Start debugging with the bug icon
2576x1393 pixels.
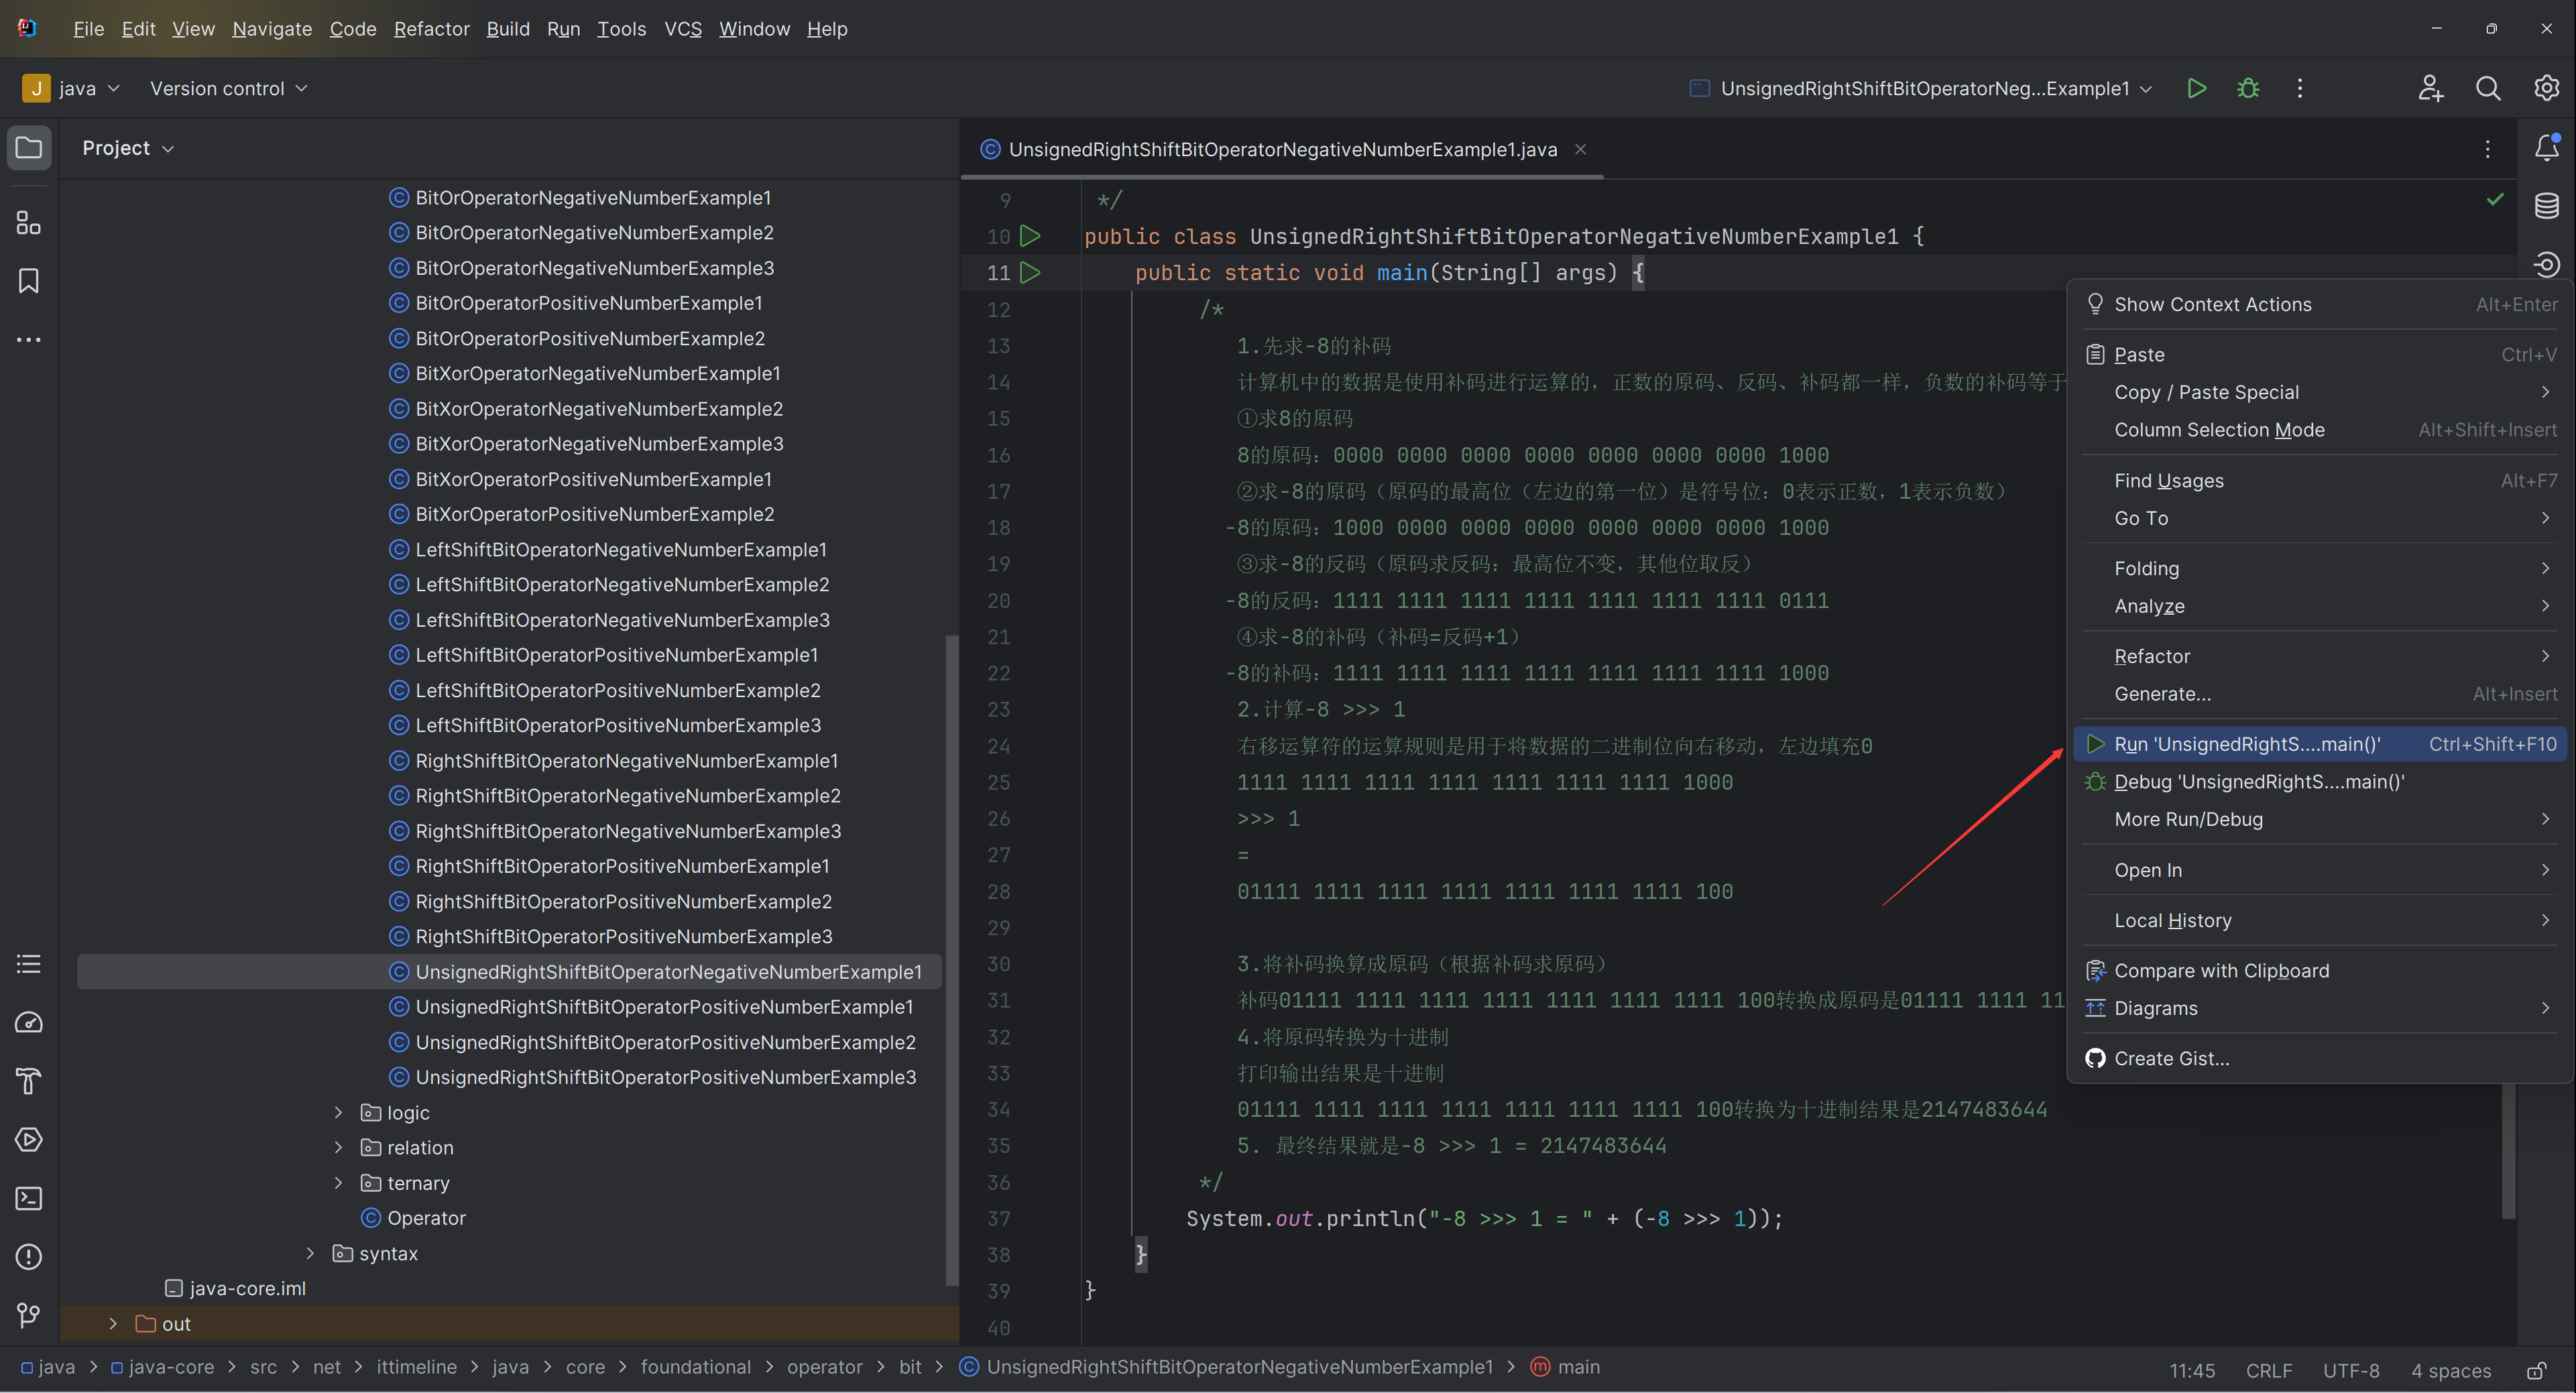coord(2248,88)
